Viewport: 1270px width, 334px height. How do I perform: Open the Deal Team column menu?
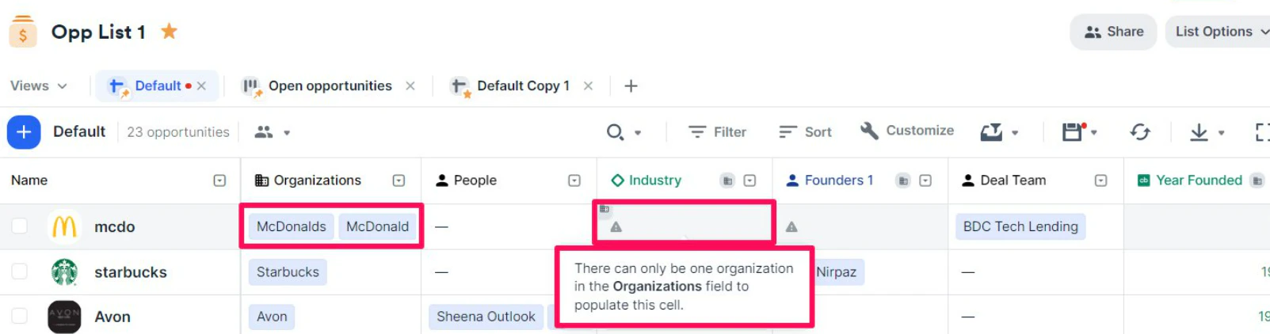coord(1100,180)
